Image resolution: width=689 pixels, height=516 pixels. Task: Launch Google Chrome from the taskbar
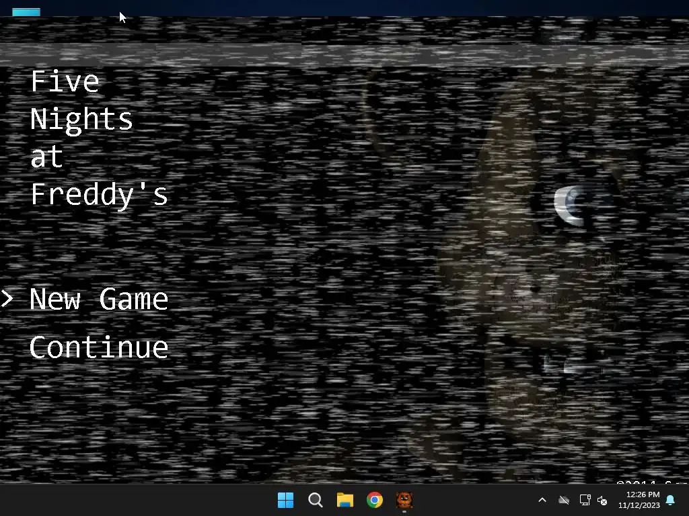(375, 500)
